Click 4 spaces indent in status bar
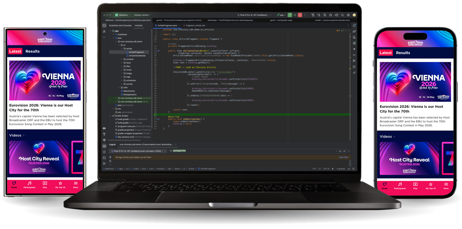The image size is (462, 229). pos(341,169)
